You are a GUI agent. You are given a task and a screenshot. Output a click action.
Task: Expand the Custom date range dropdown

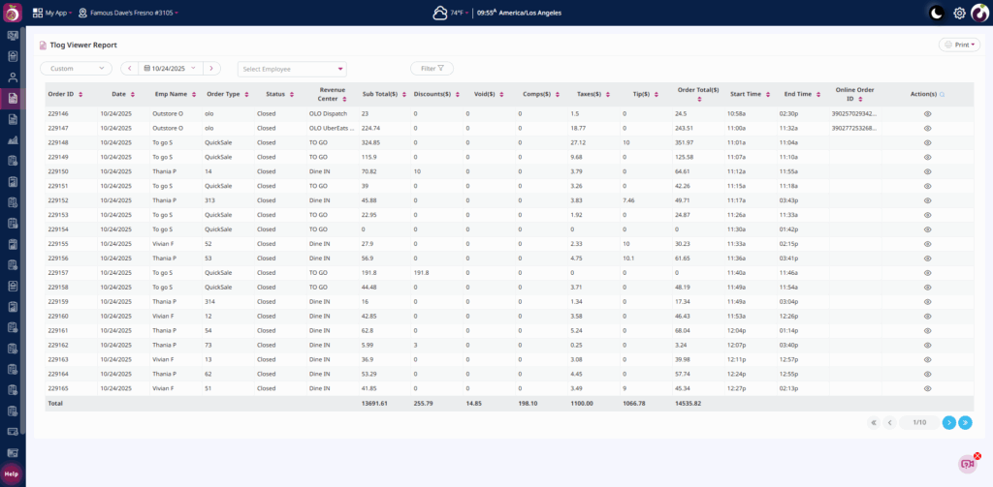point(77,69)
